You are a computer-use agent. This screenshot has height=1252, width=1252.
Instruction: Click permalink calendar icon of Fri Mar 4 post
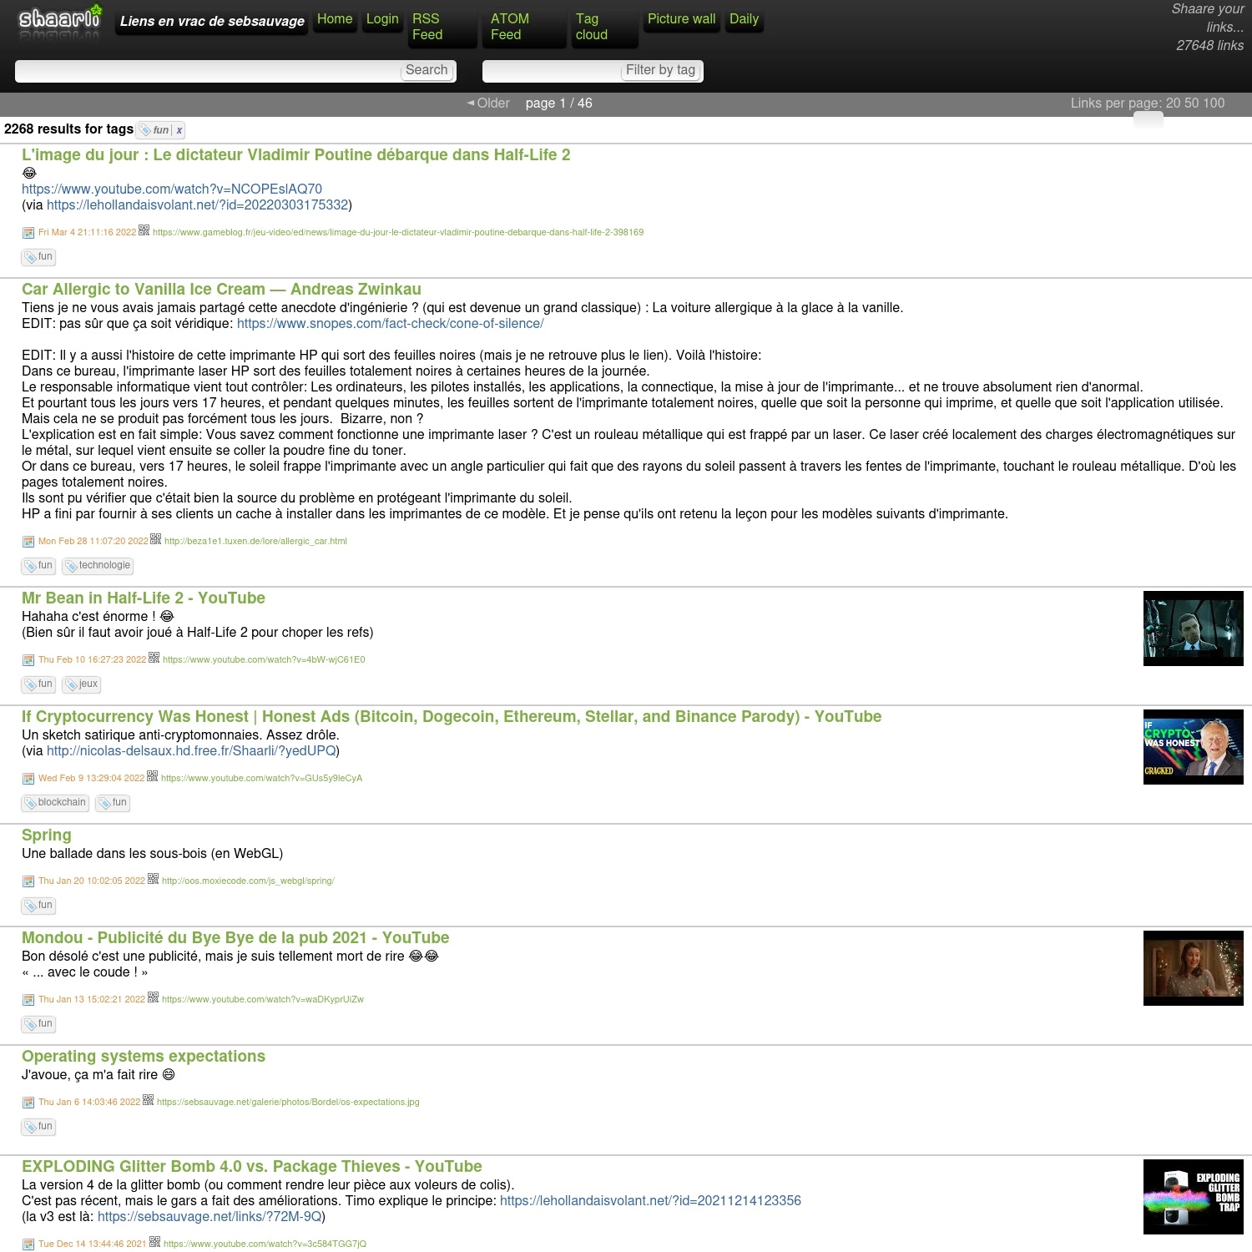coord(28,233)
